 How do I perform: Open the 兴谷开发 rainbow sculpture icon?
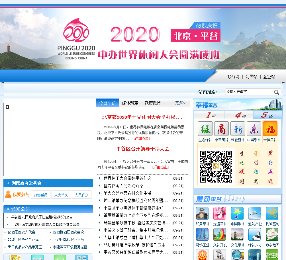220,234
